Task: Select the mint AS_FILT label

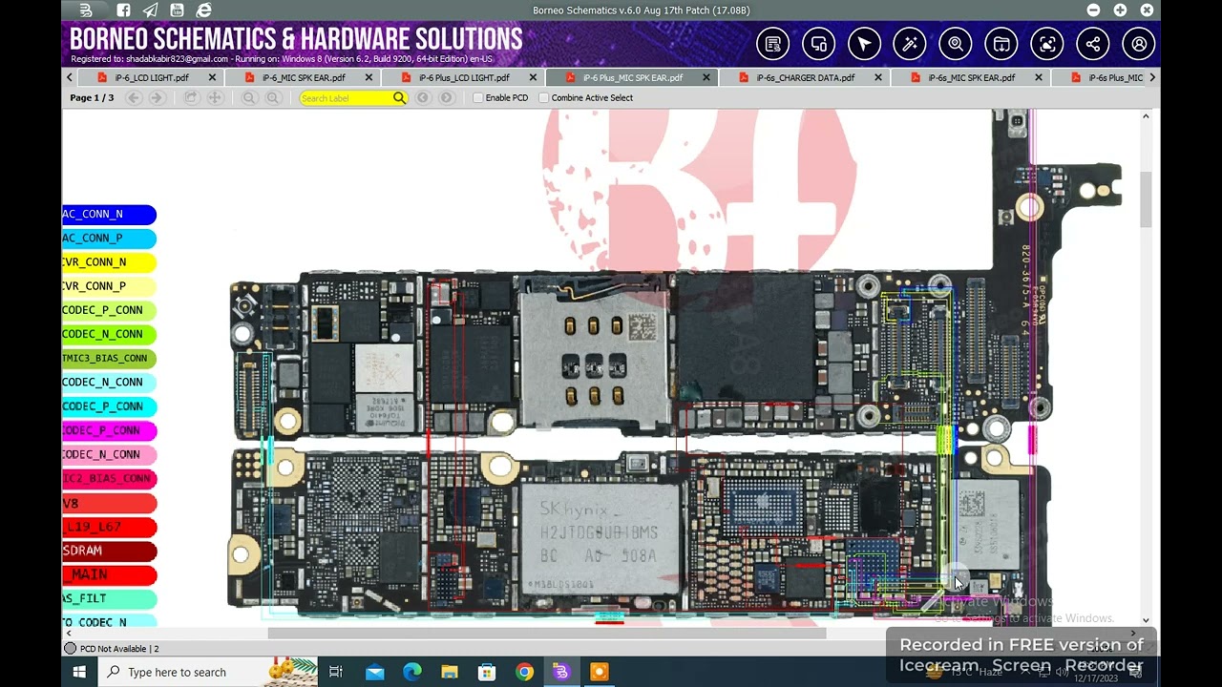Action: pos(109,598)
